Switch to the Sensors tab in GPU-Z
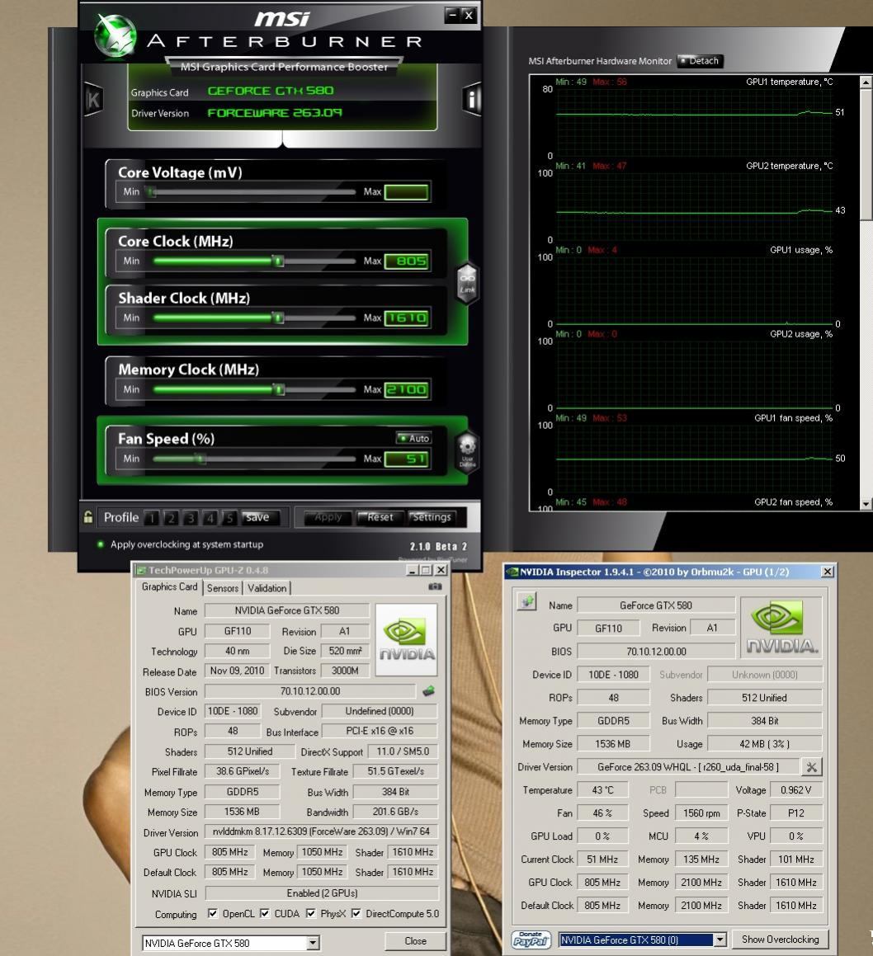 (222, 588)
